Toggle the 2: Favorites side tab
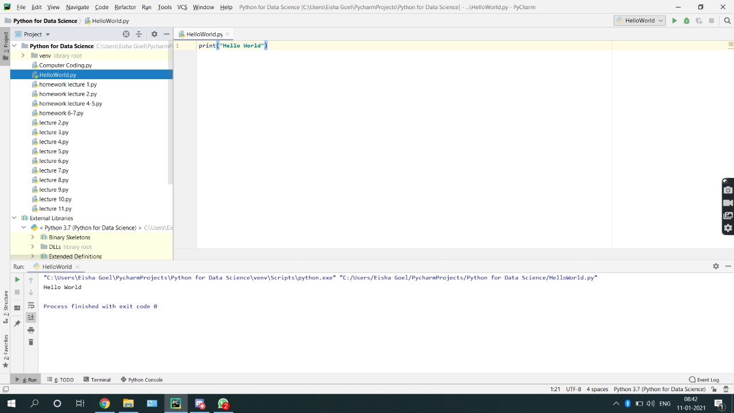This screenshot has width=734, height=413. pyautogui.click(x=5, y=350)
